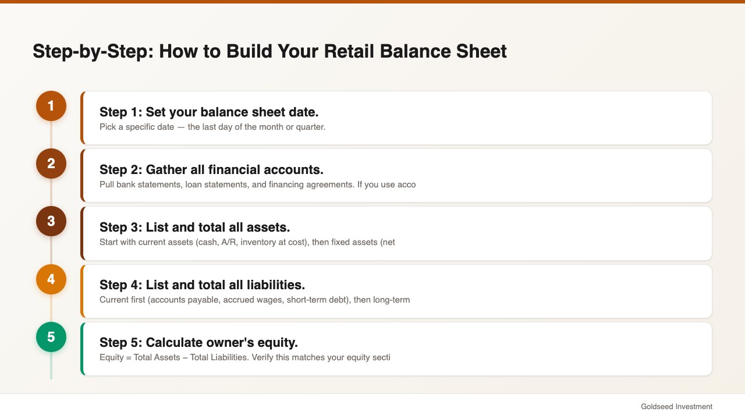Screen dimensions: 745x419
Task: Click the 'Pull bank statements' description text
Action: tap(257, 184)
